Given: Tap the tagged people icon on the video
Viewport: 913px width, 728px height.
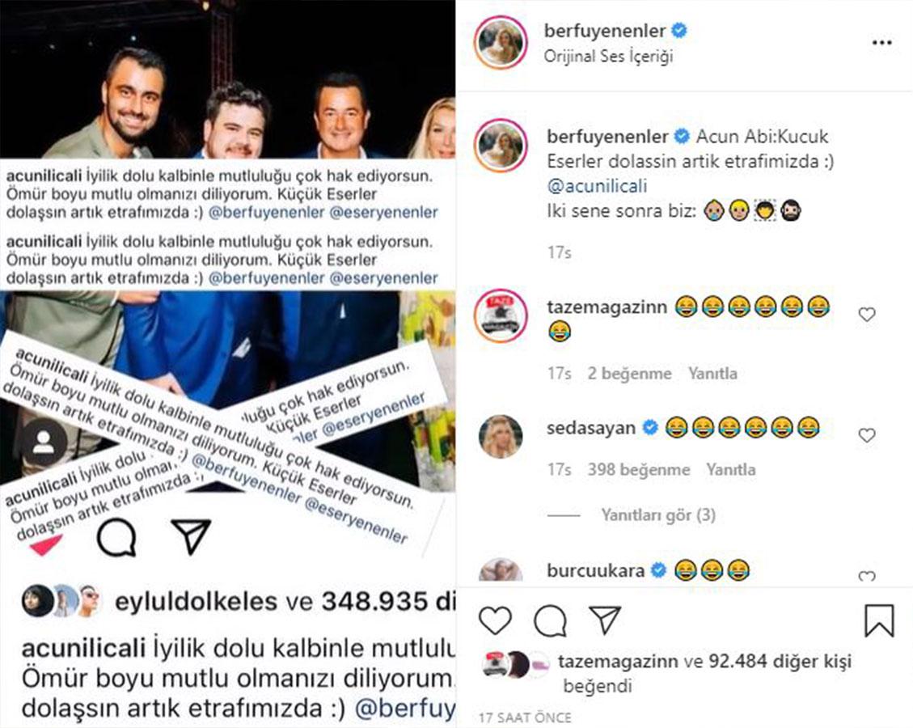Looking at the screenshot, I should click(44, 442).
